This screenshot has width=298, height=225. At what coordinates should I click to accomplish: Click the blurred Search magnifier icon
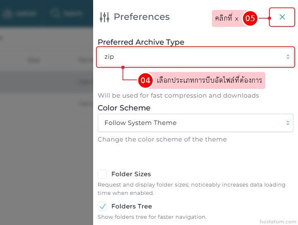point(55,13)
